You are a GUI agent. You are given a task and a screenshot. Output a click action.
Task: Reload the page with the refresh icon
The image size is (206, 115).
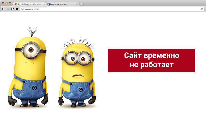point(12,9)
